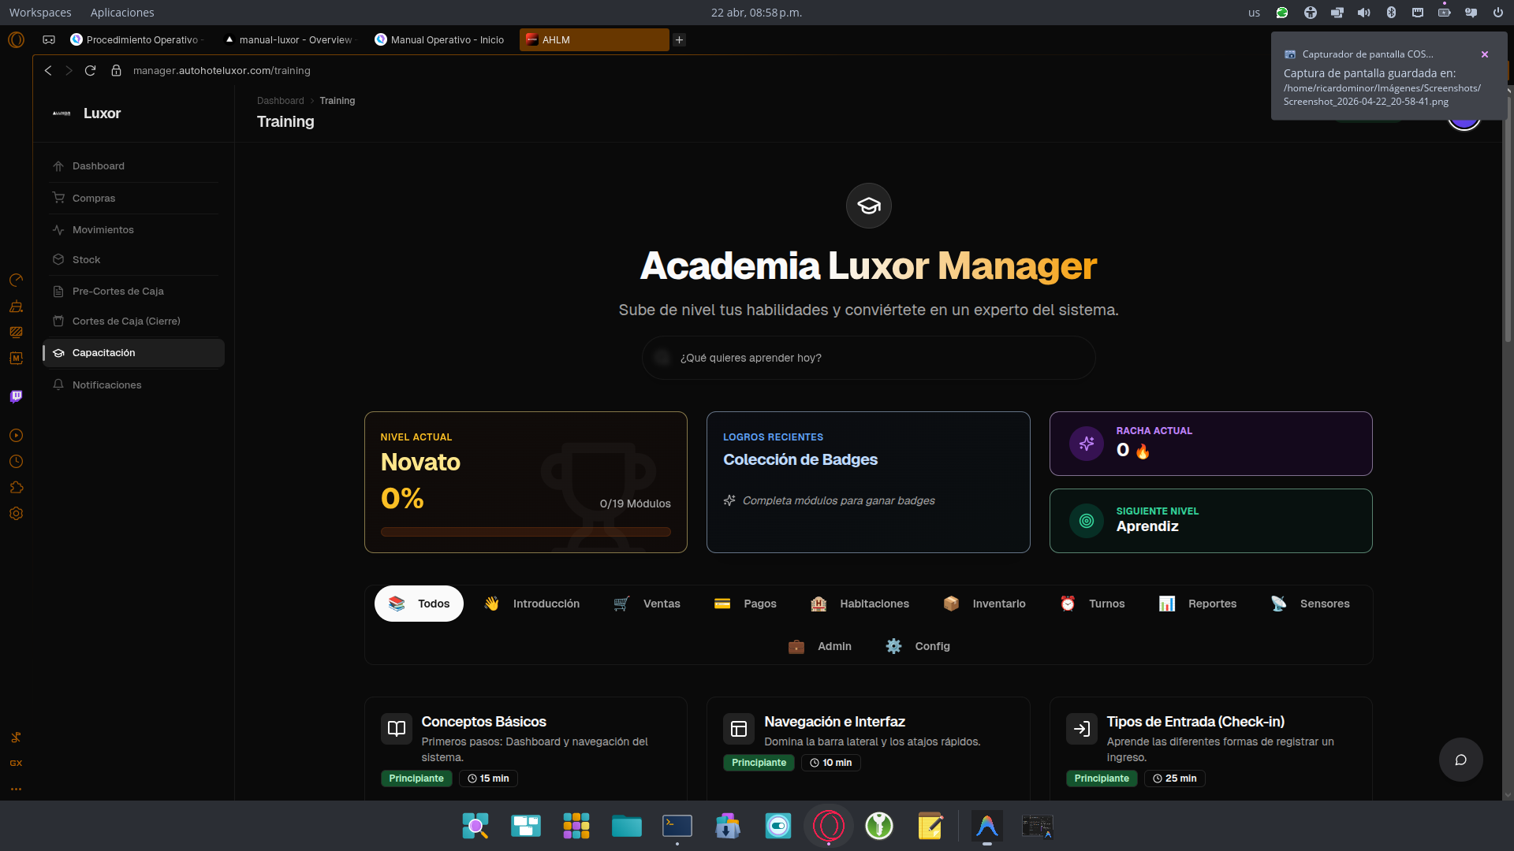Screen dimensions: 1514x851
Task: Open Cortes de Caja (Cierre)
Action: [x=134, y=321]
